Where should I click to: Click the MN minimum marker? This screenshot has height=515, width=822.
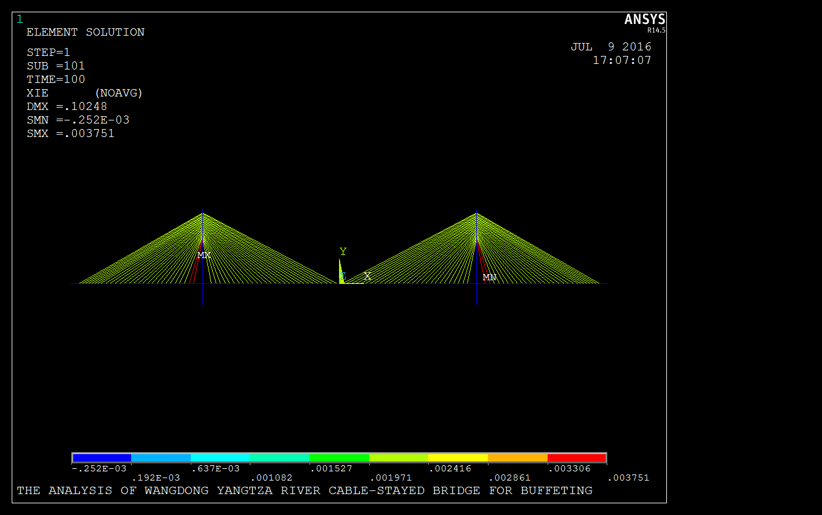489,277
